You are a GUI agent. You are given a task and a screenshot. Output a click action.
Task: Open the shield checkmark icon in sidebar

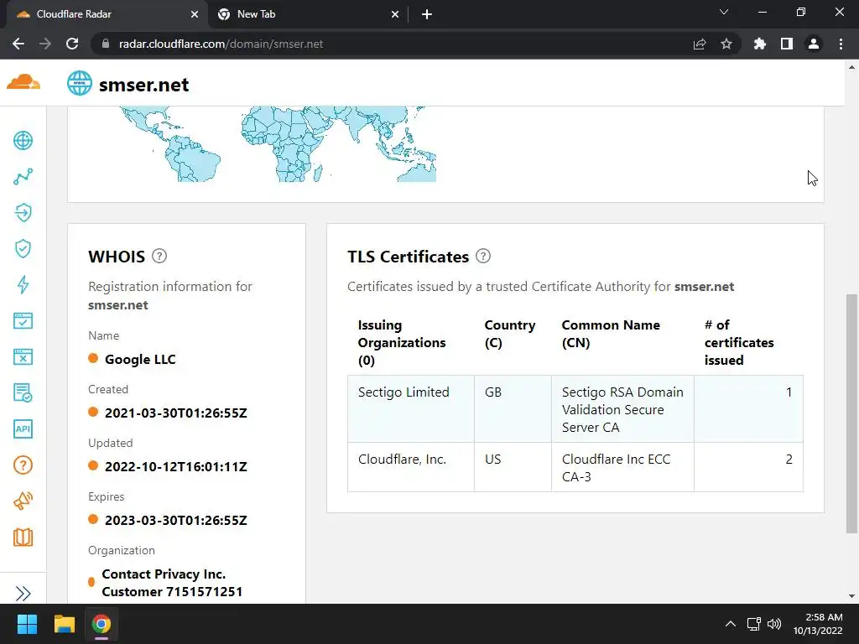[23, 248]
